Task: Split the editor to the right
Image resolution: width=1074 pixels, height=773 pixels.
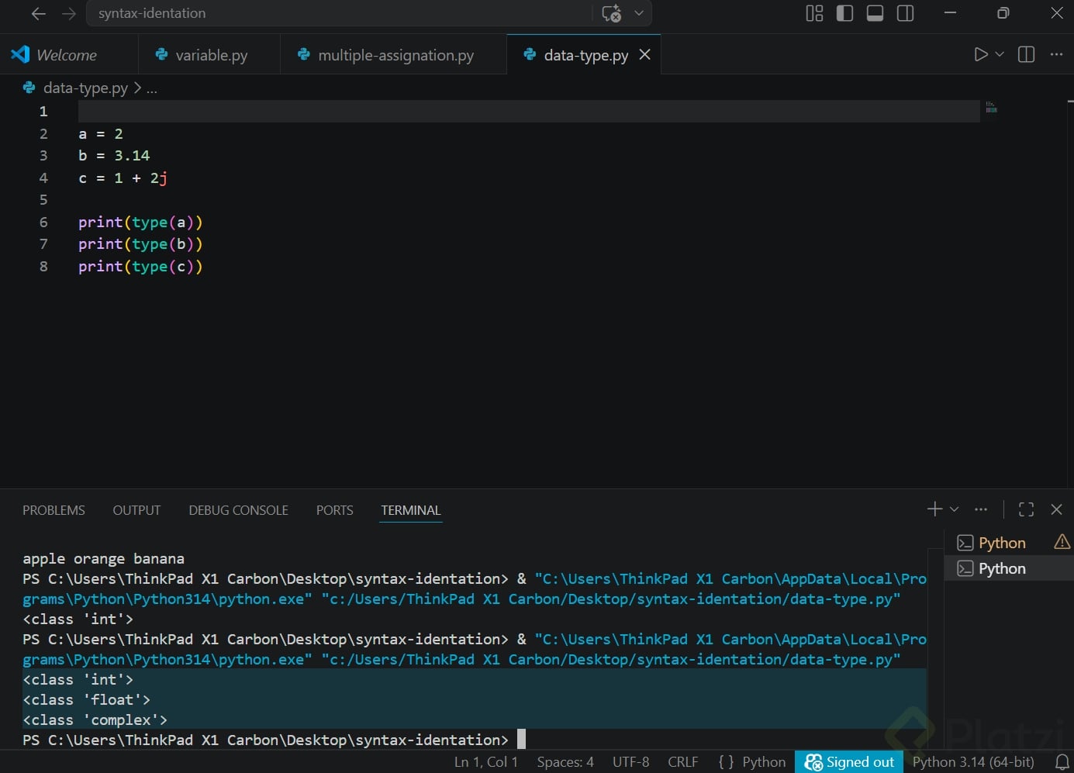Action: 1026,54
